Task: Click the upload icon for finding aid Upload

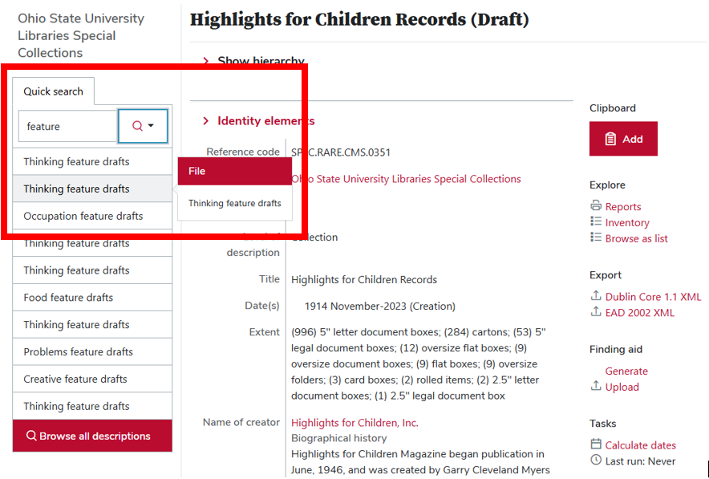Action: coord(596,386)
